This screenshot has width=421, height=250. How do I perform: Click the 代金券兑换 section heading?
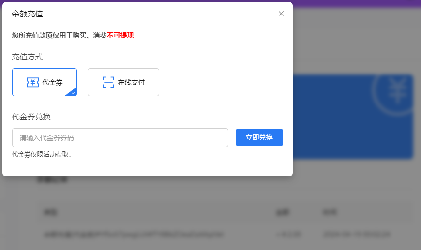coord(31,117)
